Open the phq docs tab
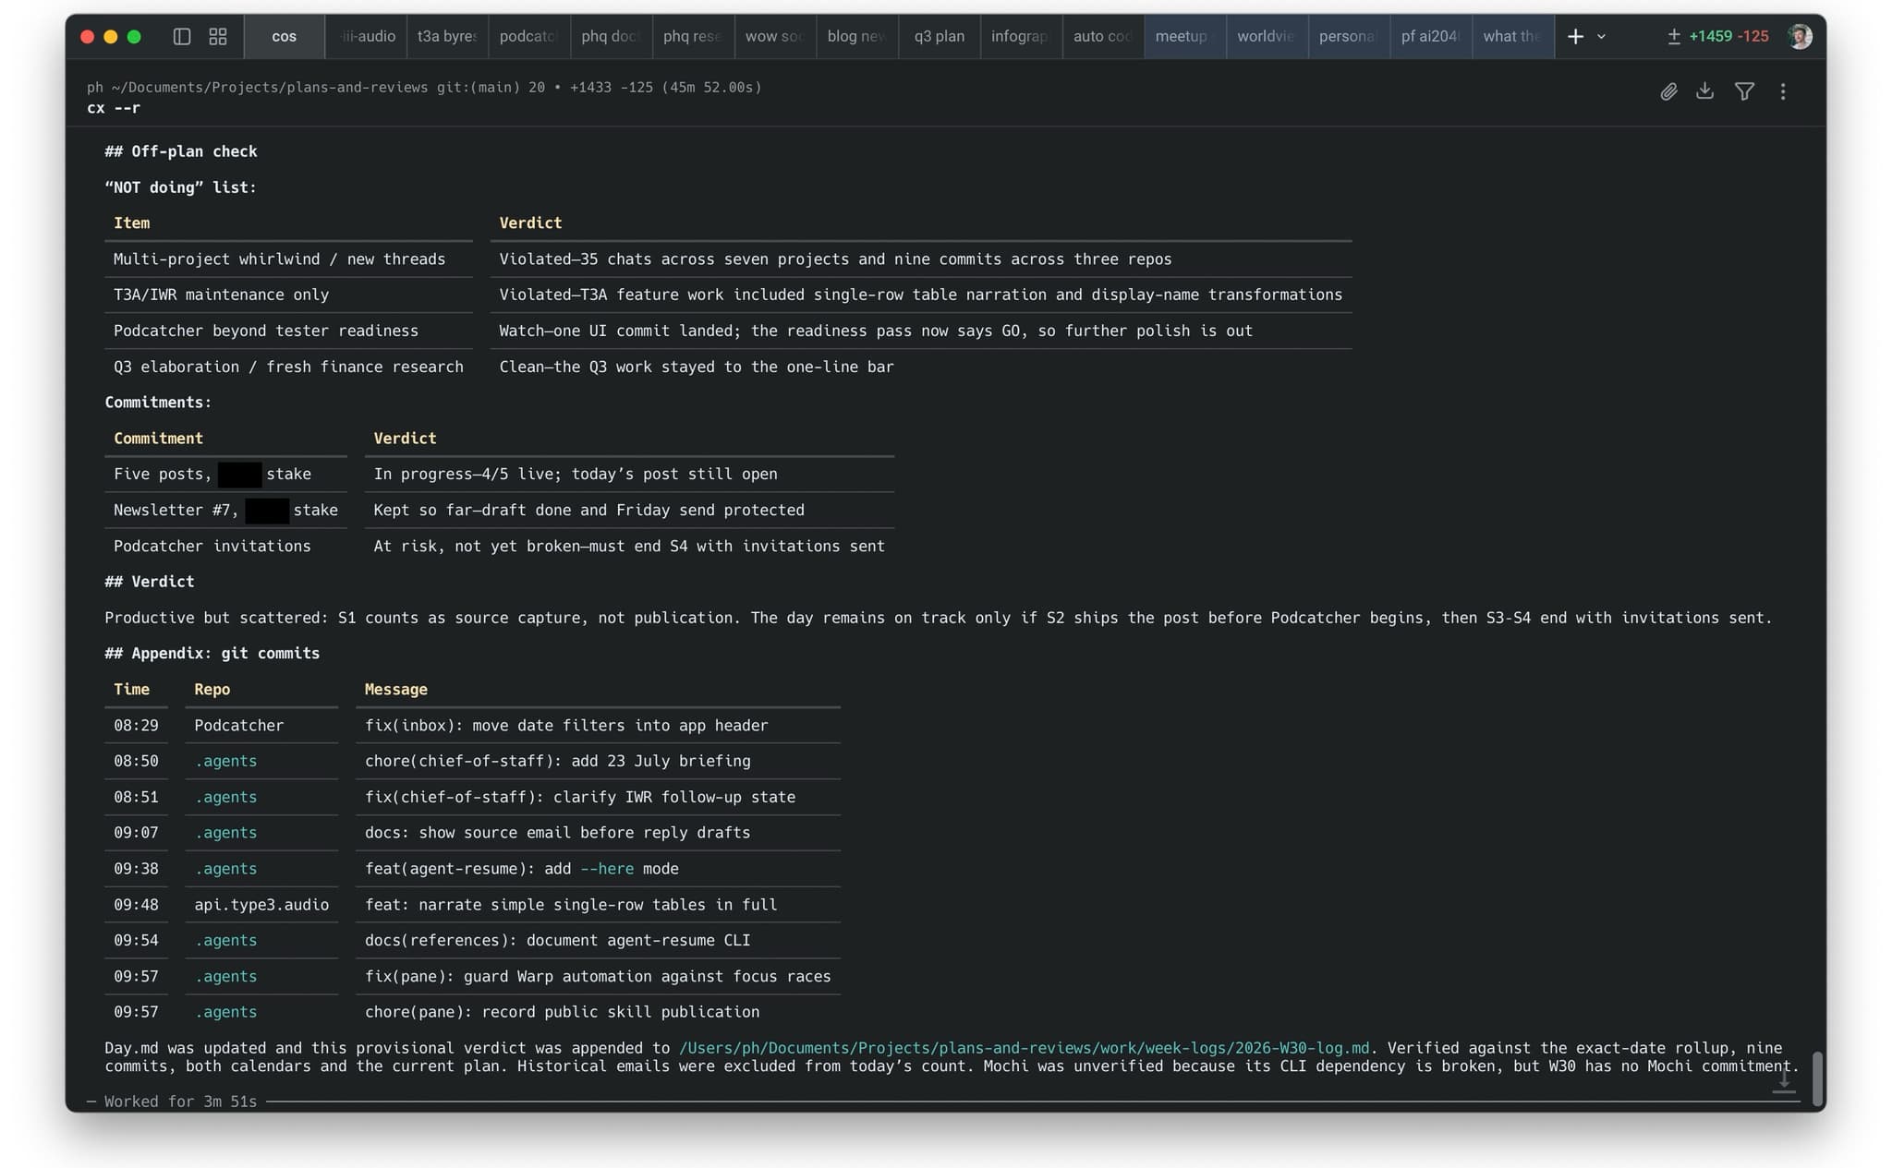This screenshot has width=1892, height=1168. 611,36
